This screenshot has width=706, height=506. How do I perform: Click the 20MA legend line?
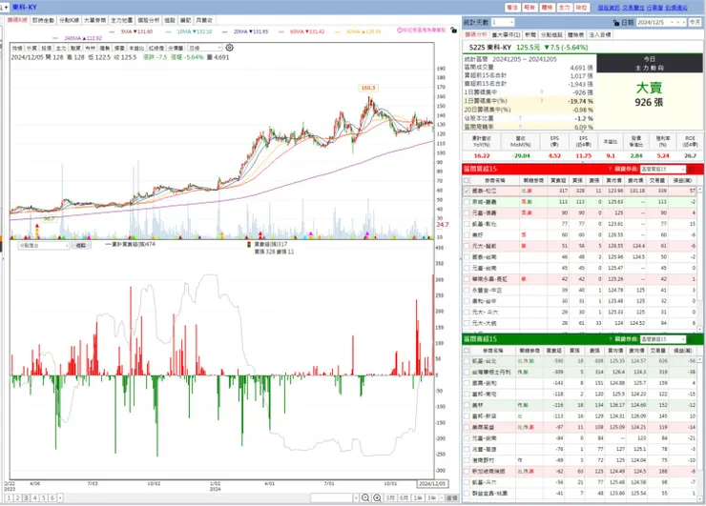click(245, 32)
